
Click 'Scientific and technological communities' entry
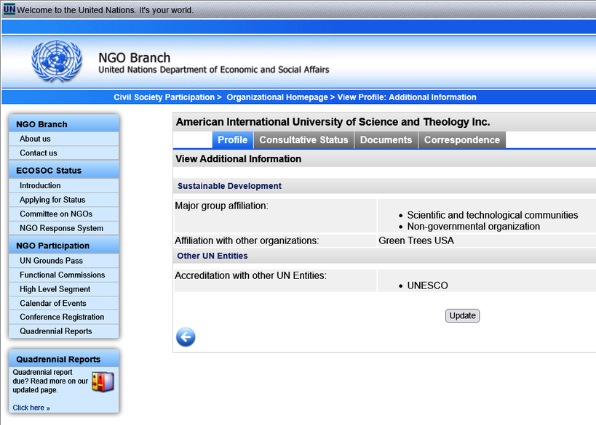(493, 215)
